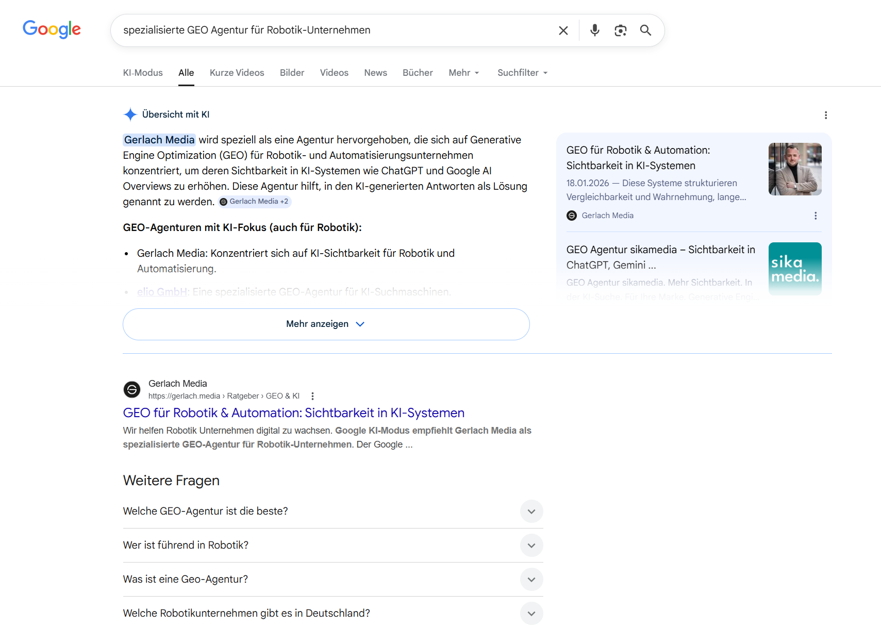Switch to the KI-Modus tab
This screenshot has height=643, width=881.
[x=142, y=73]
